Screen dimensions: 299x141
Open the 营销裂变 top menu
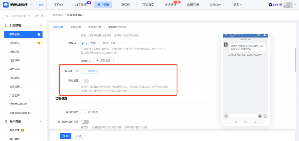point(148,5)
